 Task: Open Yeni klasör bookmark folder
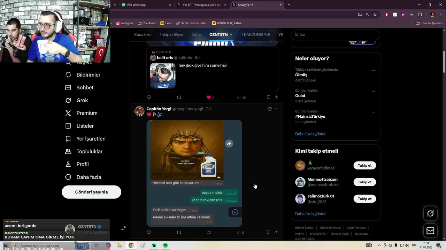tap(147, 23)
